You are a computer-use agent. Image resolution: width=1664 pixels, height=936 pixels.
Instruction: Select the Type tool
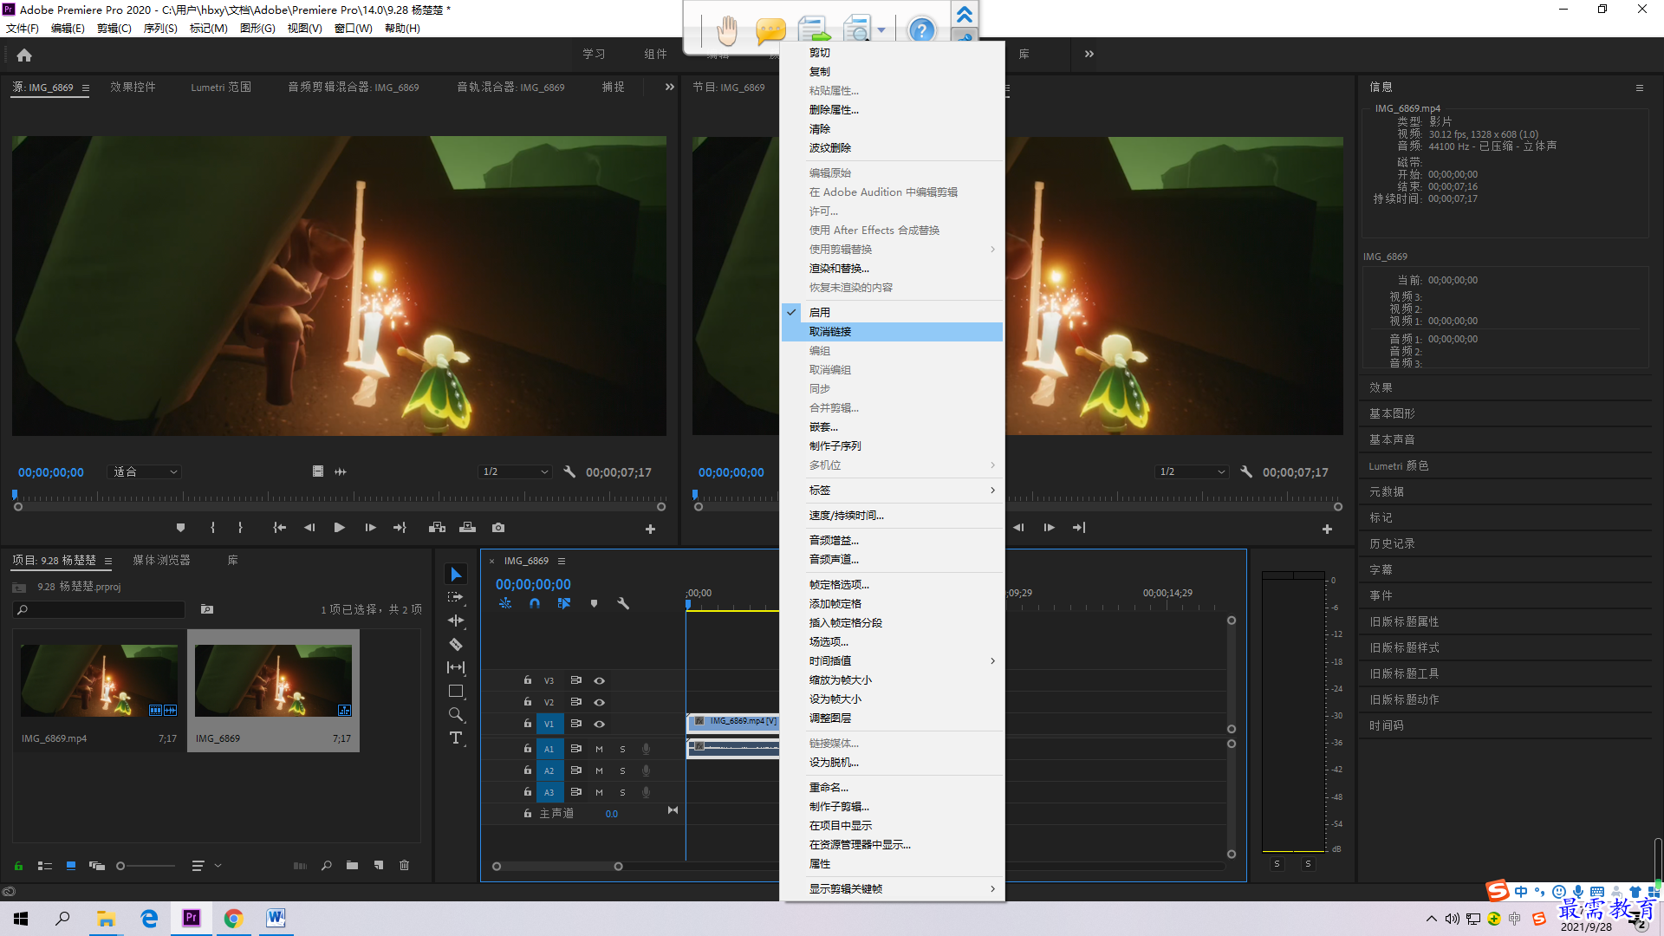tap(456, 738)
